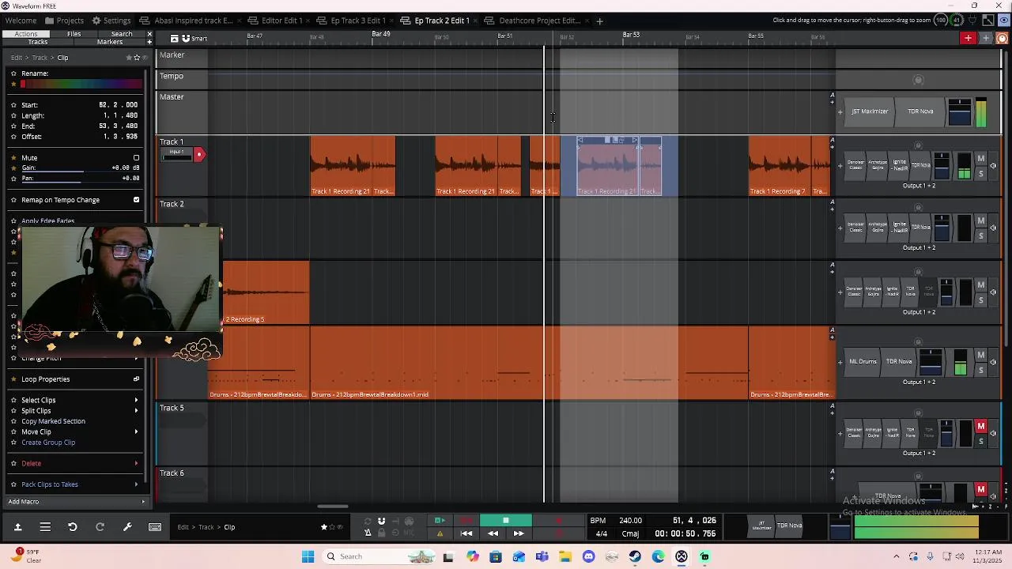Switch to the Actions tab

coord(25,34)
